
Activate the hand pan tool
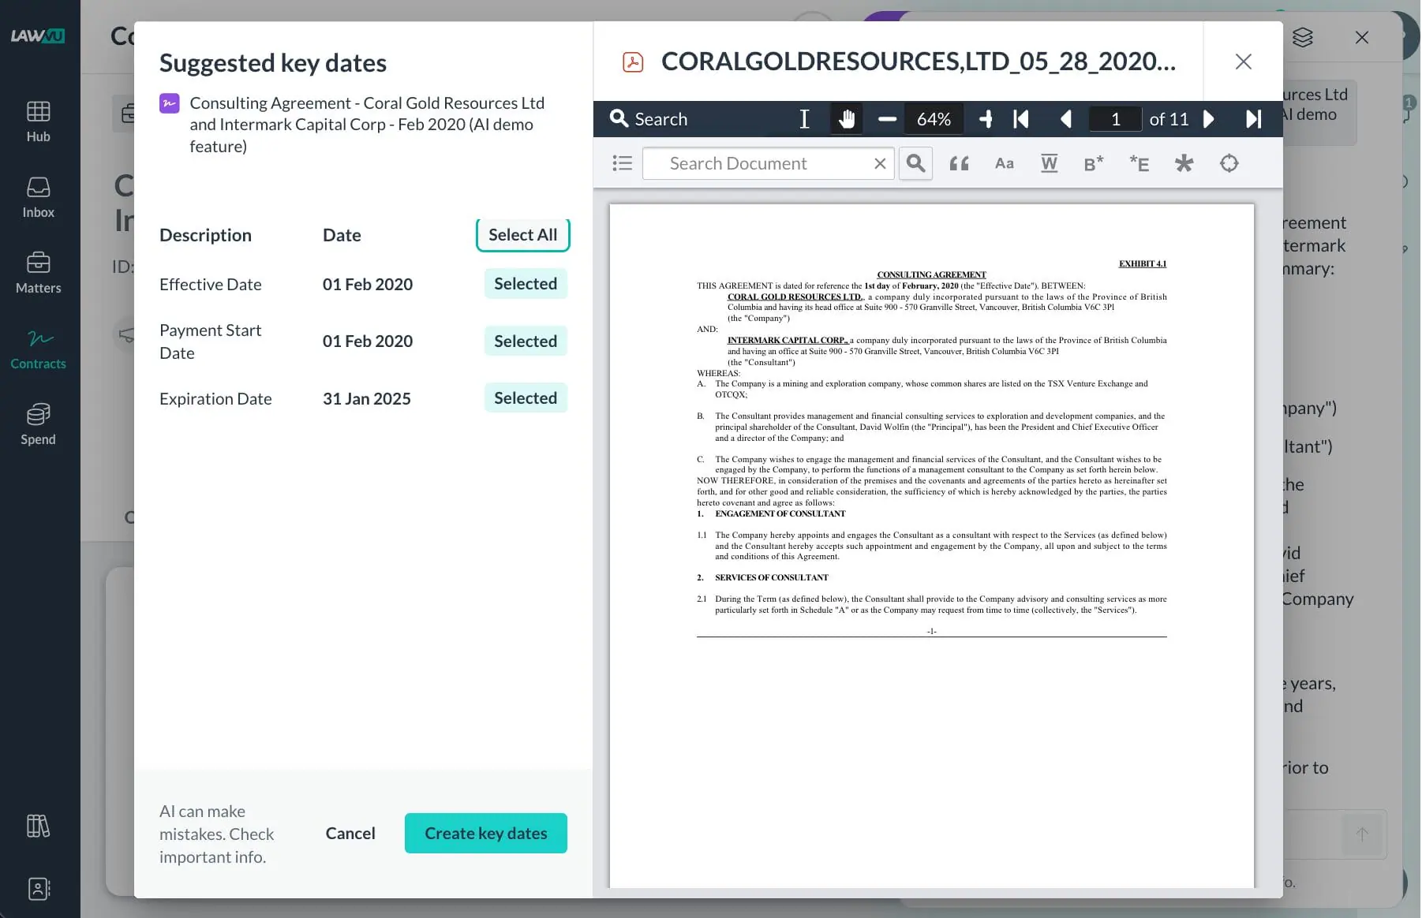[847, 119]
